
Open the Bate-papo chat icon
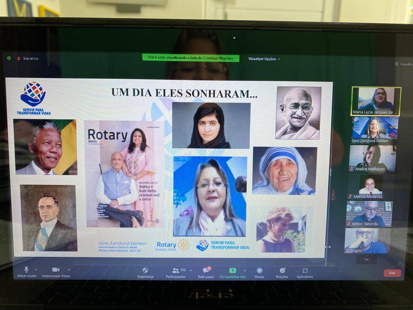[206, 270]
